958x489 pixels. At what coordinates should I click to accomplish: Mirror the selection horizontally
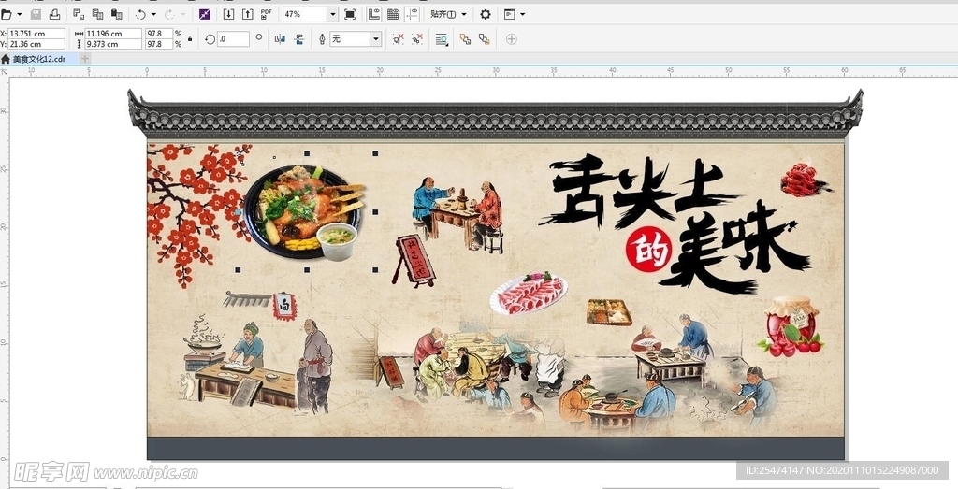(280, 39)
